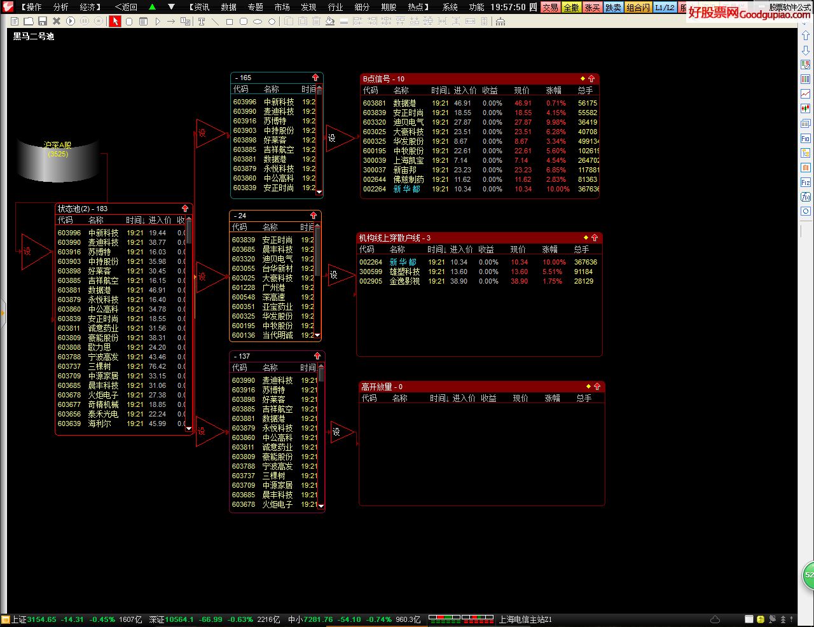Viewport: 814px width, 627px height.
Task: Click the 跌卖 button
Action: click(613, 7)
